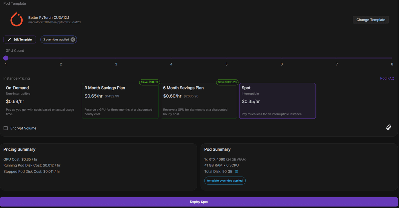399x208 pixels.
Task: Enable the Encrypt Volume checkbox
Action: coord(6,128)
